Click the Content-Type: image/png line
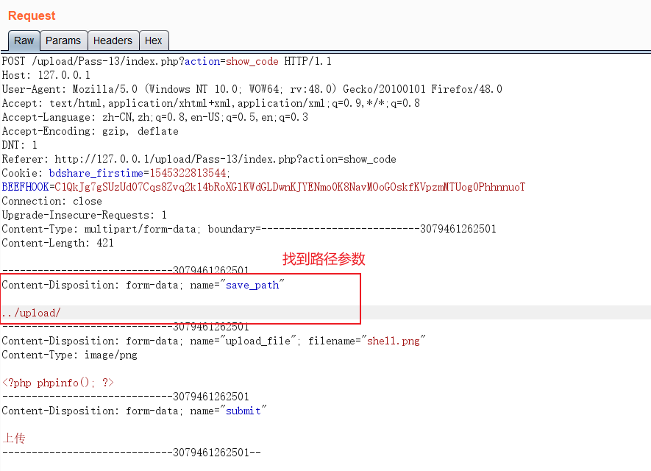Image resolution: width=651 pixels, height=471 pixels. pos(69,355)
